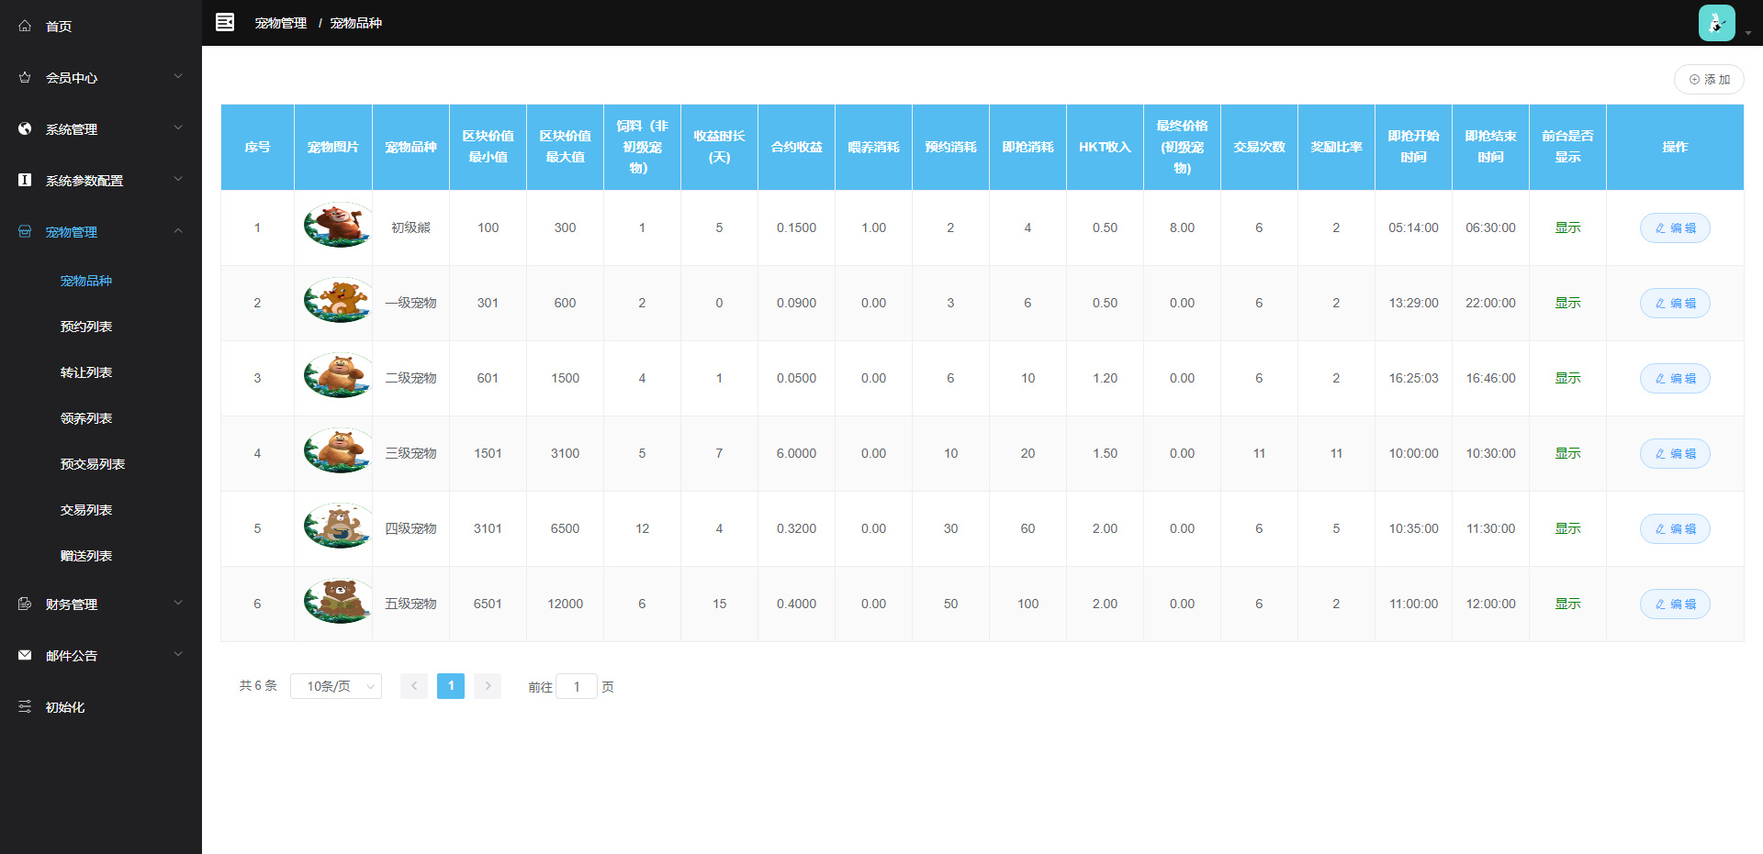
Task: Expand the 邮件公告 chevron
Action: pos(178,654)
